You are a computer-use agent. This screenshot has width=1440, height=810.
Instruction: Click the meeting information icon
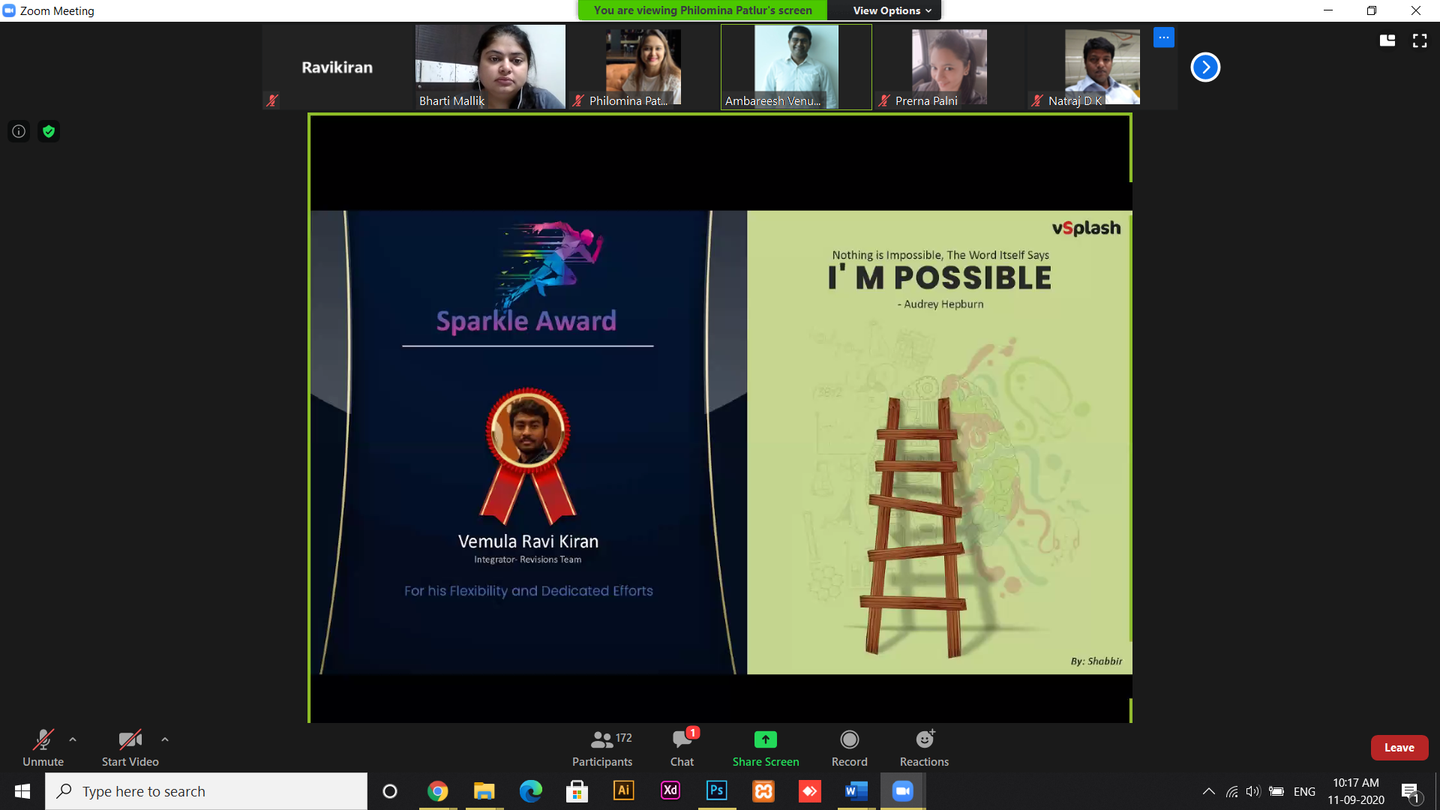[19, 131]
